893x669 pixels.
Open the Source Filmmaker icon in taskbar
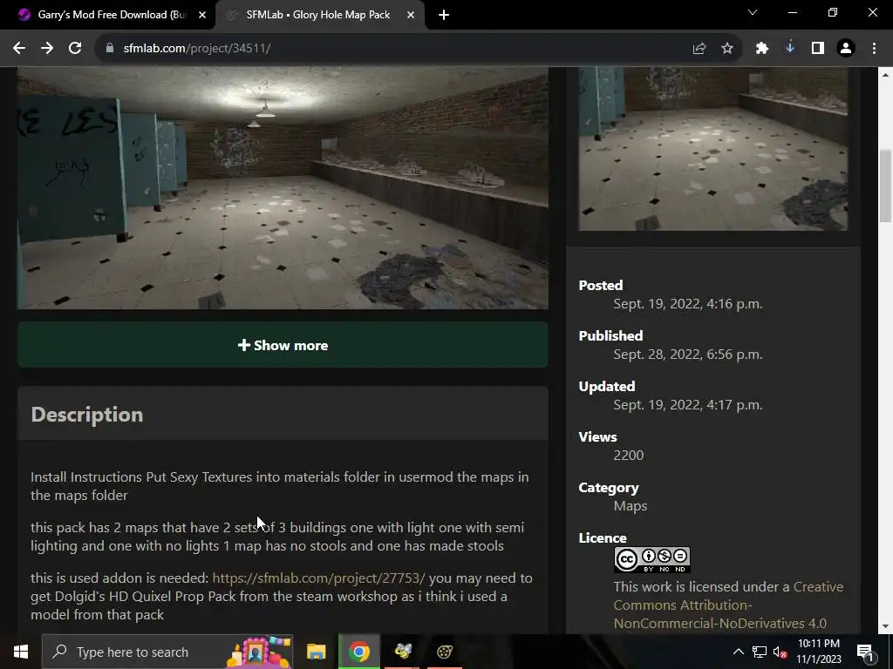pos(444,652)
